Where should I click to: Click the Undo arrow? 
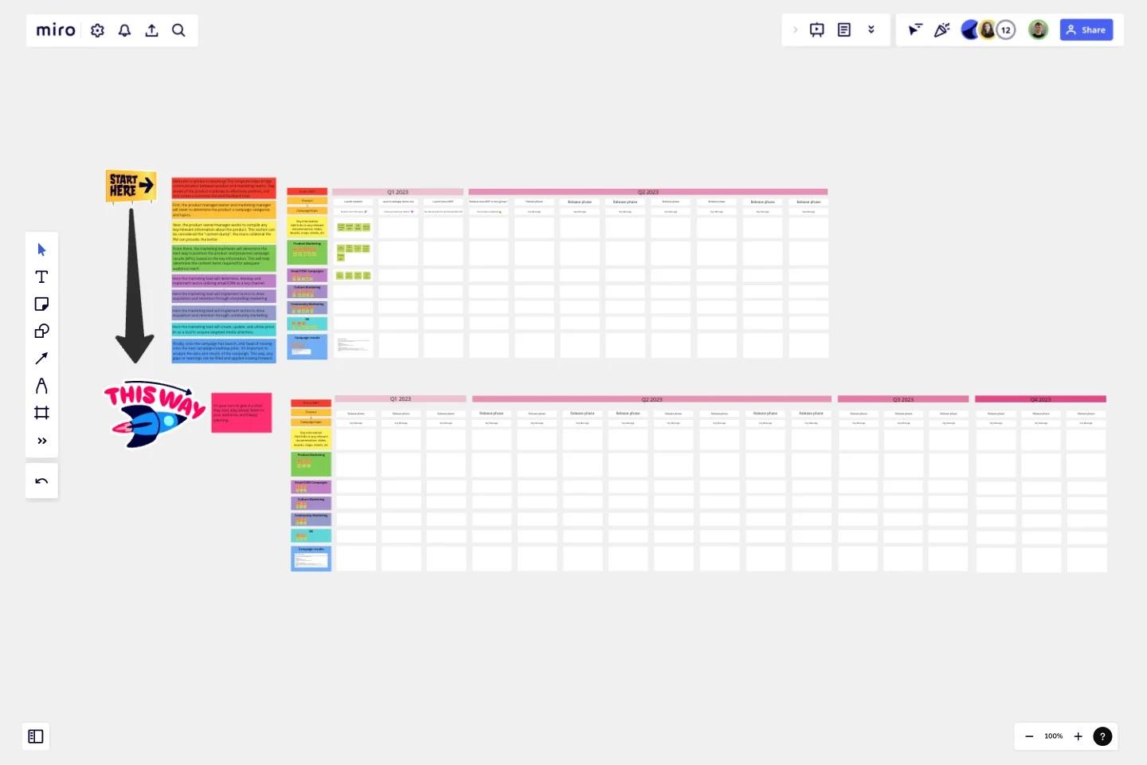tap(41, 481)
